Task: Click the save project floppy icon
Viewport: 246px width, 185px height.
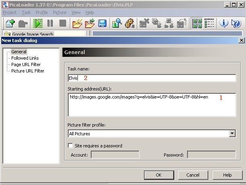Action: pos(102,23)
